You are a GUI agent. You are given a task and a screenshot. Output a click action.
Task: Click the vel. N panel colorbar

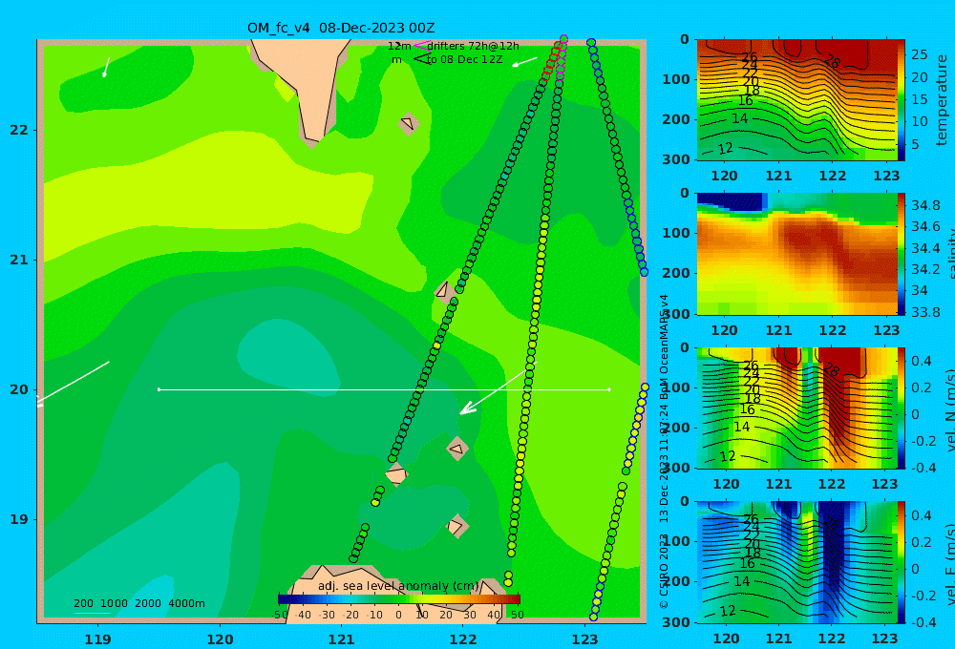coord(902,408)
